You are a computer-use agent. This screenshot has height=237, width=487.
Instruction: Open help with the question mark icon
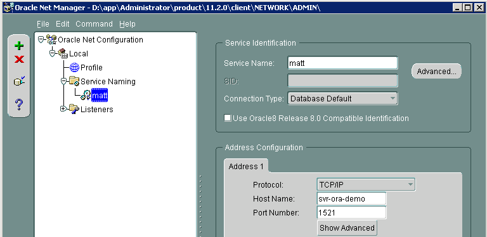point(19,105)
